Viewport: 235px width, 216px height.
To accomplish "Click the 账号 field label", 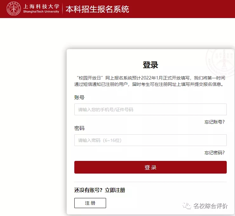I will (79, 98).
